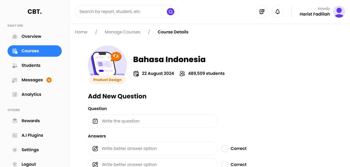Open the Courses menu item
This screenshot has width=350, height=167.
point(35,51)
